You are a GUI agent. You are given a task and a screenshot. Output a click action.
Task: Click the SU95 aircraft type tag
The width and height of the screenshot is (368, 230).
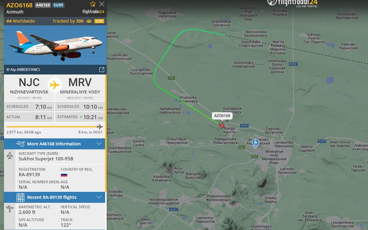click(x=58, y=5)
